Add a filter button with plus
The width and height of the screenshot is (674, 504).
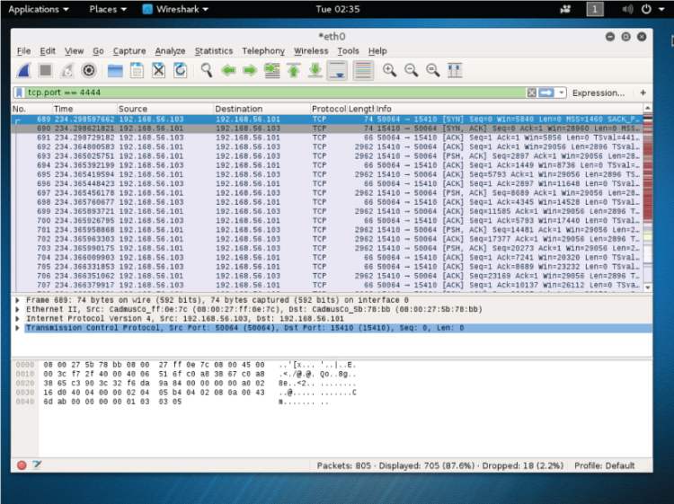point(643,93)
